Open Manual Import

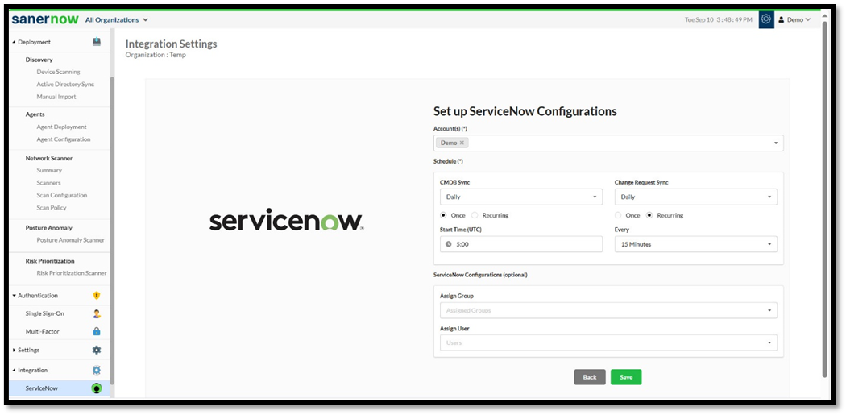56,97
